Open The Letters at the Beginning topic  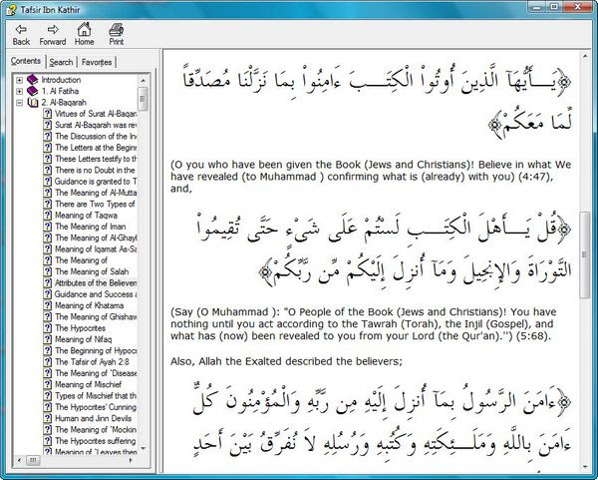coord(96,148)
